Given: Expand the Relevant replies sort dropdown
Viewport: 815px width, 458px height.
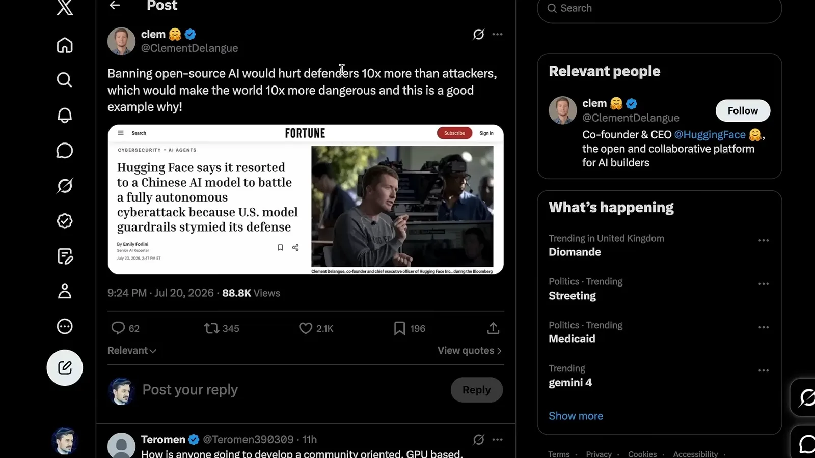Looking at the screenshot, I should pyautogui.click(x=132, y=351).
